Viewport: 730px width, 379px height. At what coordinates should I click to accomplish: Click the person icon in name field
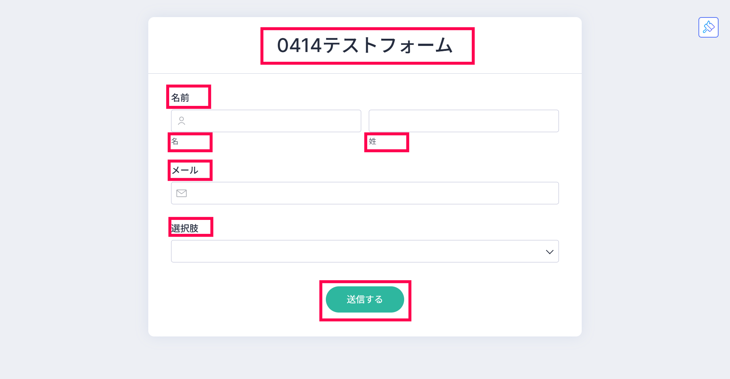coord(182,121)
